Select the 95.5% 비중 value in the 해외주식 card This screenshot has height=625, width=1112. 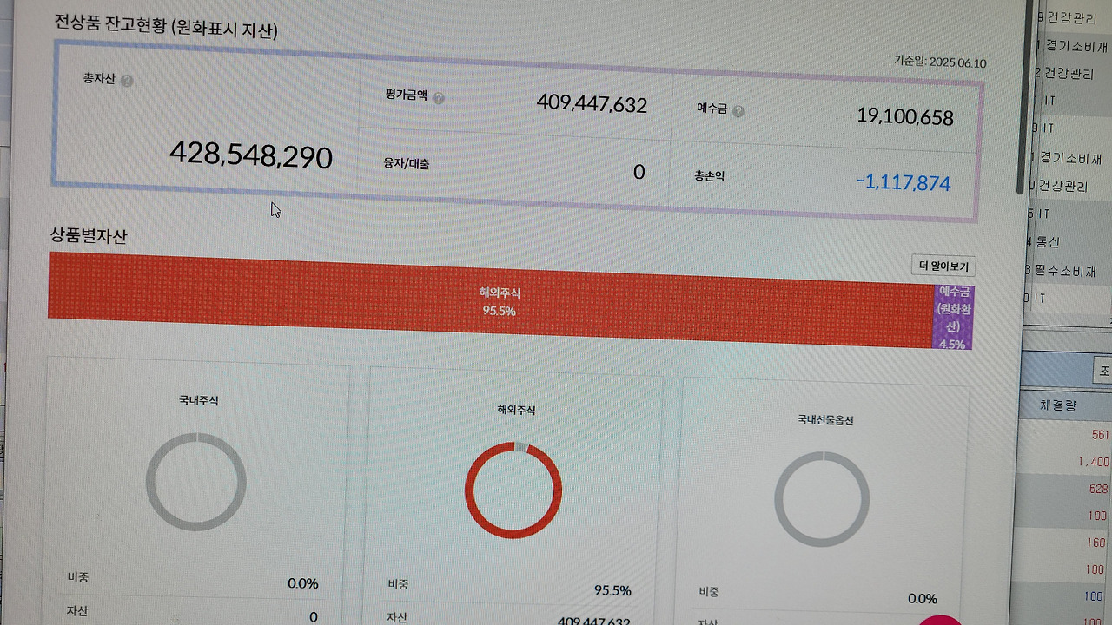coord(612,590)
